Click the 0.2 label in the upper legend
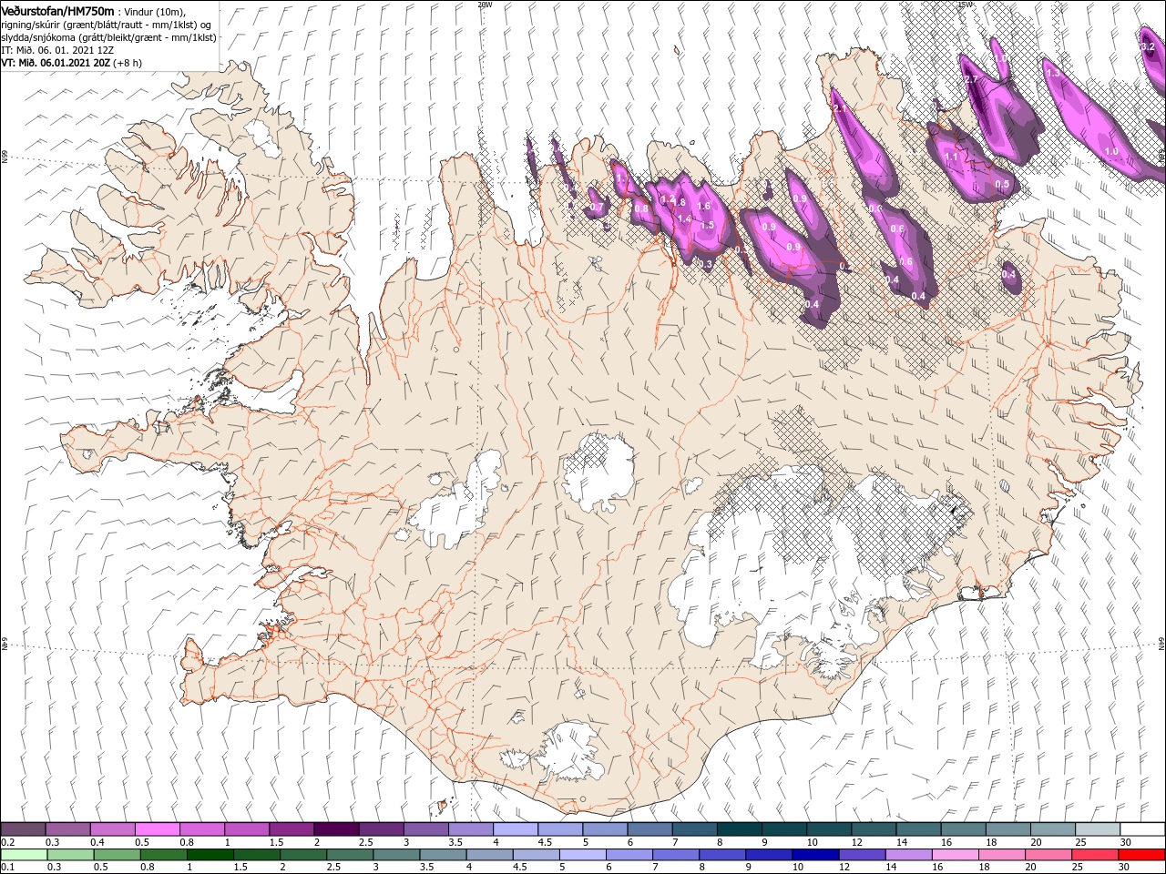The height and width of the screenshot is (874, 1166). [7, 842]
